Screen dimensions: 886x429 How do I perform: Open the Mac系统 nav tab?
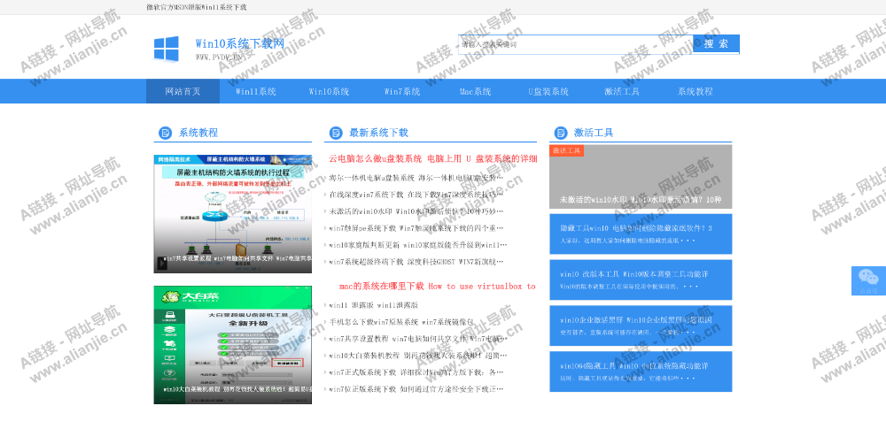coord(475,91)
